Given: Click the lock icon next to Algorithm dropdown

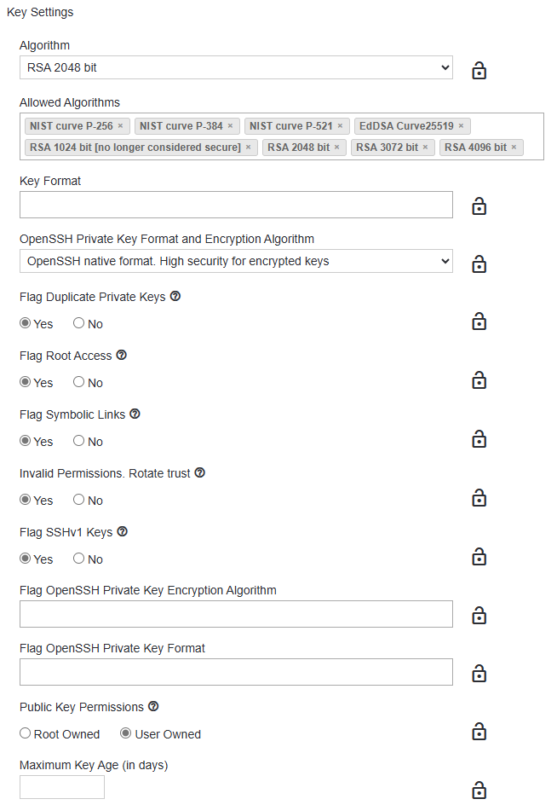Looking at the screenshot, I should 479,71.
